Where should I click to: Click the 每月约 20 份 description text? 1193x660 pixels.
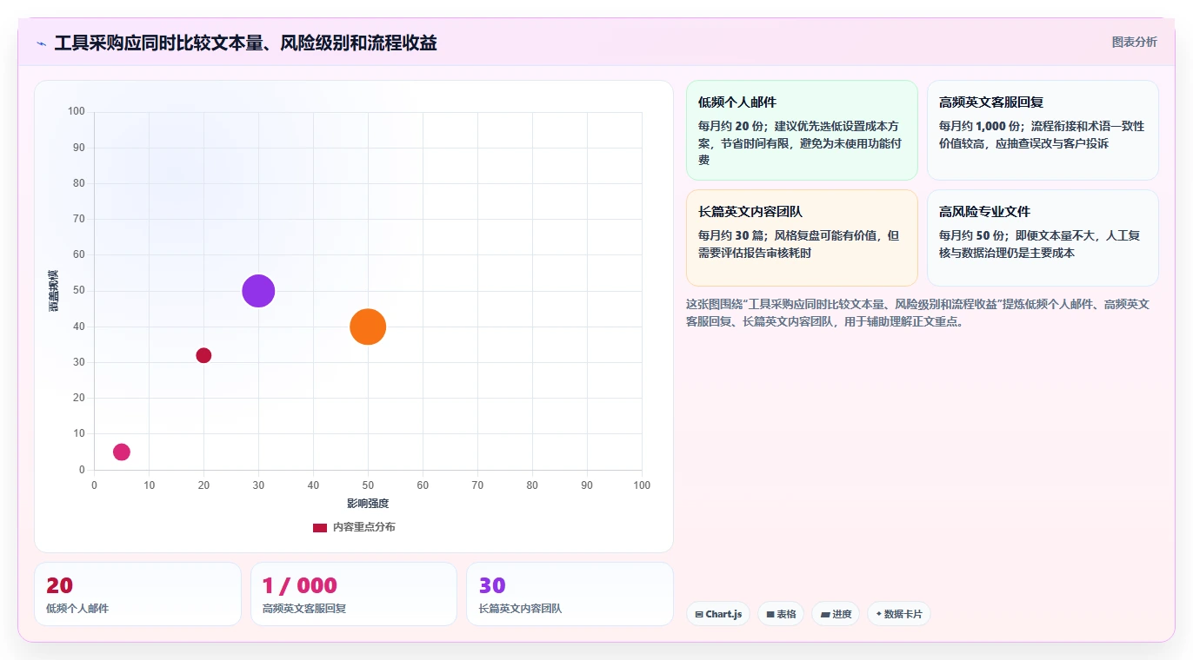pyautogui.click(x=798, y=143)
